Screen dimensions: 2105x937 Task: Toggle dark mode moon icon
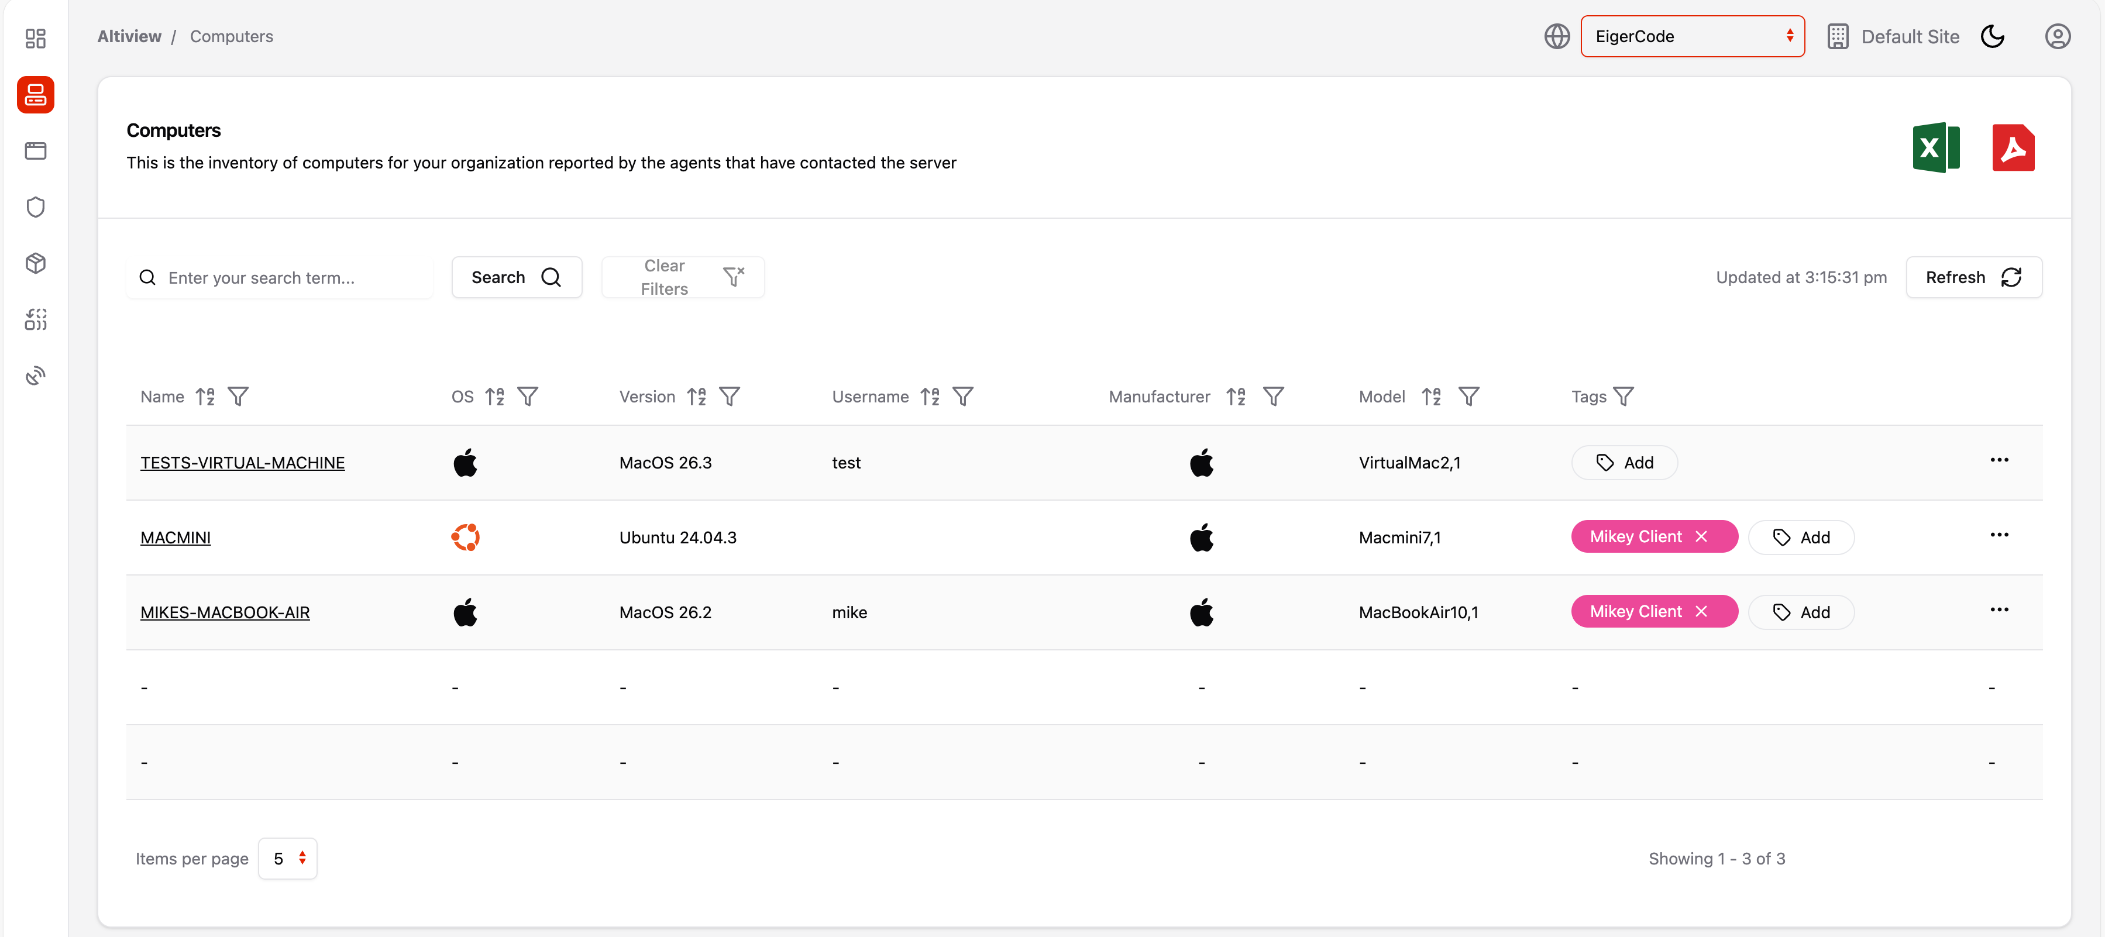click(x=1992, y=37)
